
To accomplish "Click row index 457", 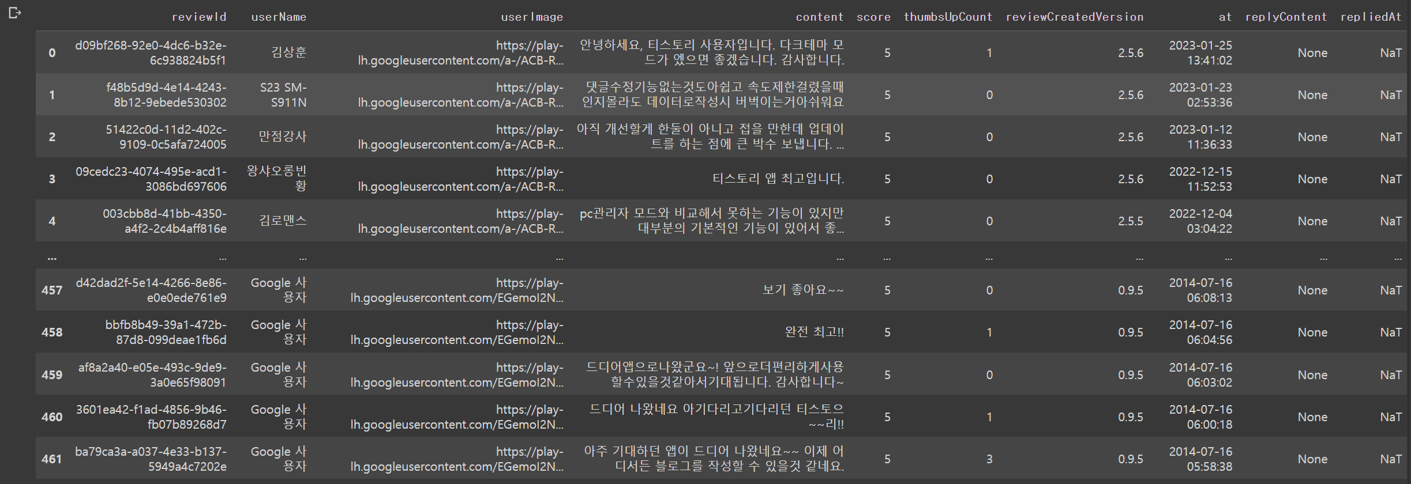I will pos(52,290).
